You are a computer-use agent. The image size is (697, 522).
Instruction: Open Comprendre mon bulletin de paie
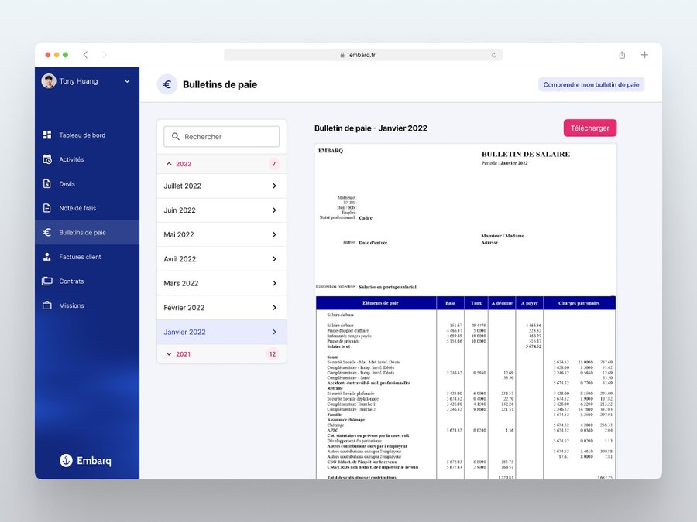click(591, 85)
